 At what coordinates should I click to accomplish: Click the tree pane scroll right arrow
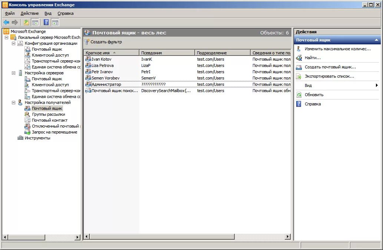point(77,237)
